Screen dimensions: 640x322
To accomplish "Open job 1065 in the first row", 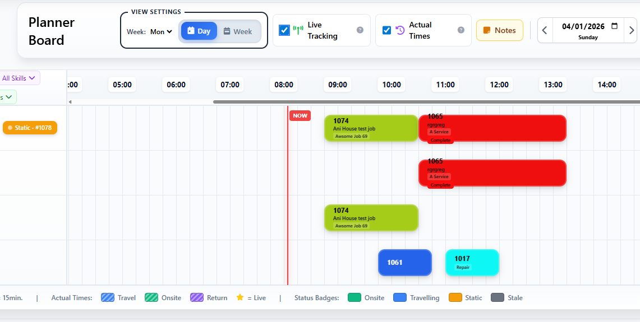I will [x=492, y=128].
